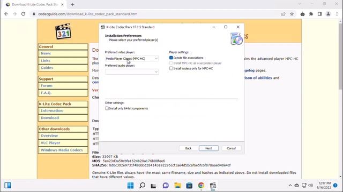Image resolution: width=343 pixels, height=192 pixels.
Task: Click the volume speaker tray icon
Action: pyautogui.click(x=311, y=186)
